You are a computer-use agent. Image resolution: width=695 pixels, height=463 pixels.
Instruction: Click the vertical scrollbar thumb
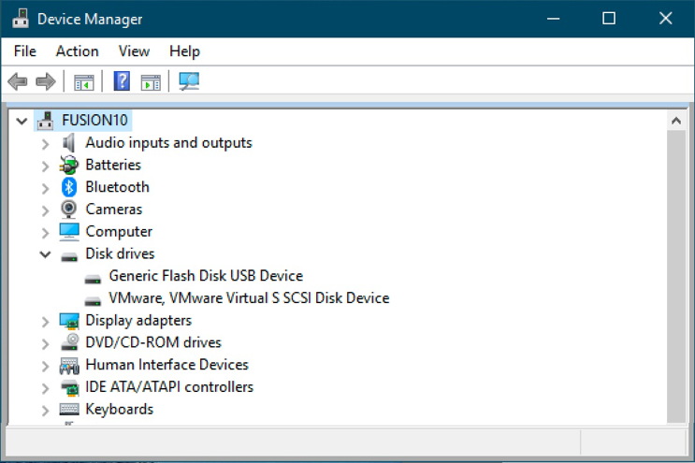[676, 277]
